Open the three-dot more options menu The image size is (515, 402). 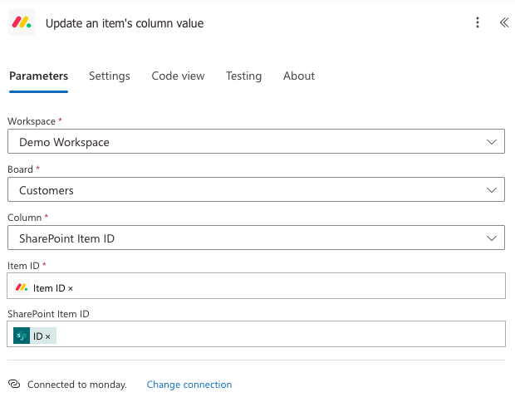click(478, 22)
